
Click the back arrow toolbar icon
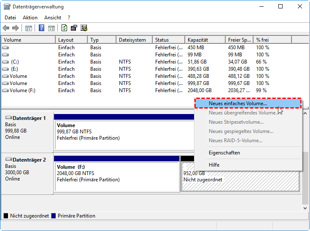point(6,28)
